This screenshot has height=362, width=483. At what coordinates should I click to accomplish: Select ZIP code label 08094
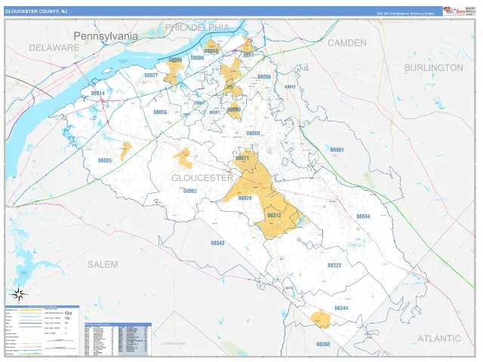point(363,216)
